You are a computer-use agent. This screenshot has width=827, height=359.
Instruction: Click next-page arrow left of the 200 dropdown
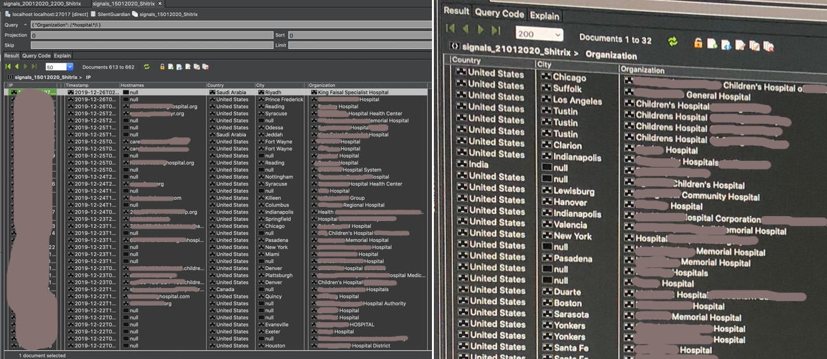point(480,29)
